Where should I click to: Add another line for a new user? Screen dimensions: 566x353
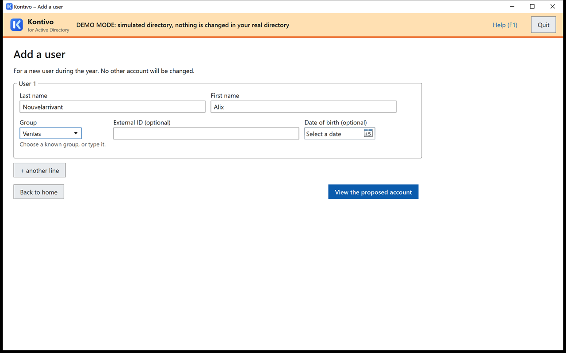[x=40, y=170]
